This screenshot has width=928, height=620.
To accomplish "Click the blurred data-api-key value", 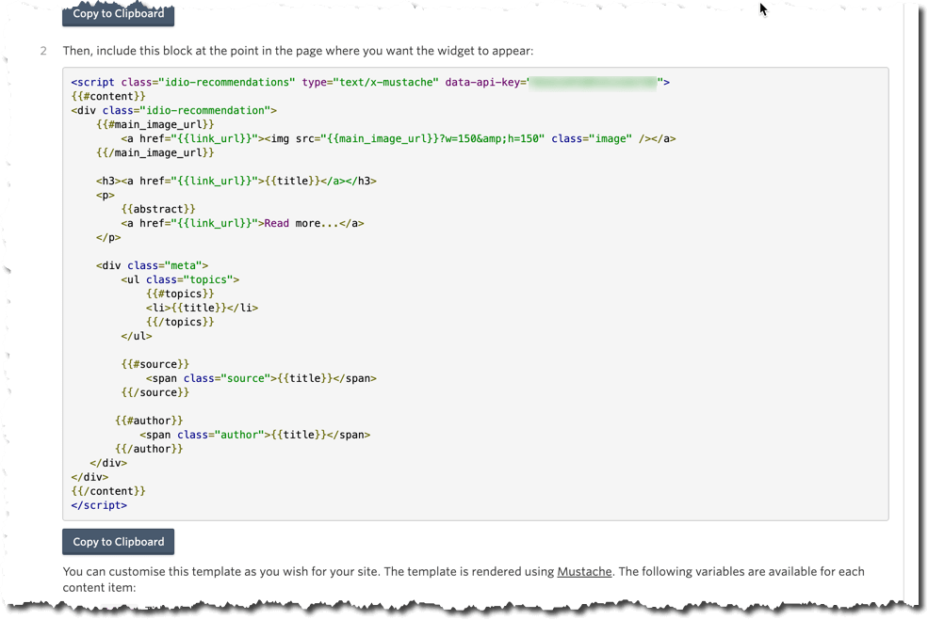I will [593, 83].
